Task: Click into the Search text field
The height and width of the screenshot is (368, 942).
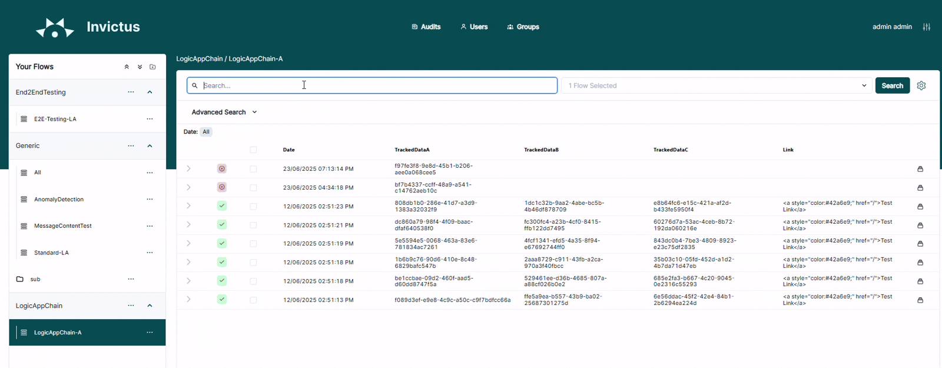Action: tap(377, 86)
